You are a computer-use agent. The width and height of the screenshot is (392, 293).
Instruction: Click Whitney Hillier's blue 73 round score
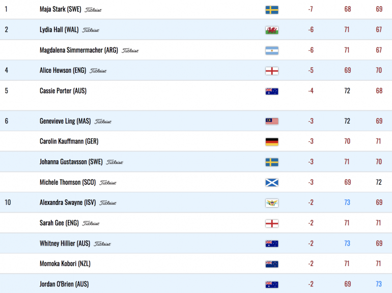[x=347, y=243]
